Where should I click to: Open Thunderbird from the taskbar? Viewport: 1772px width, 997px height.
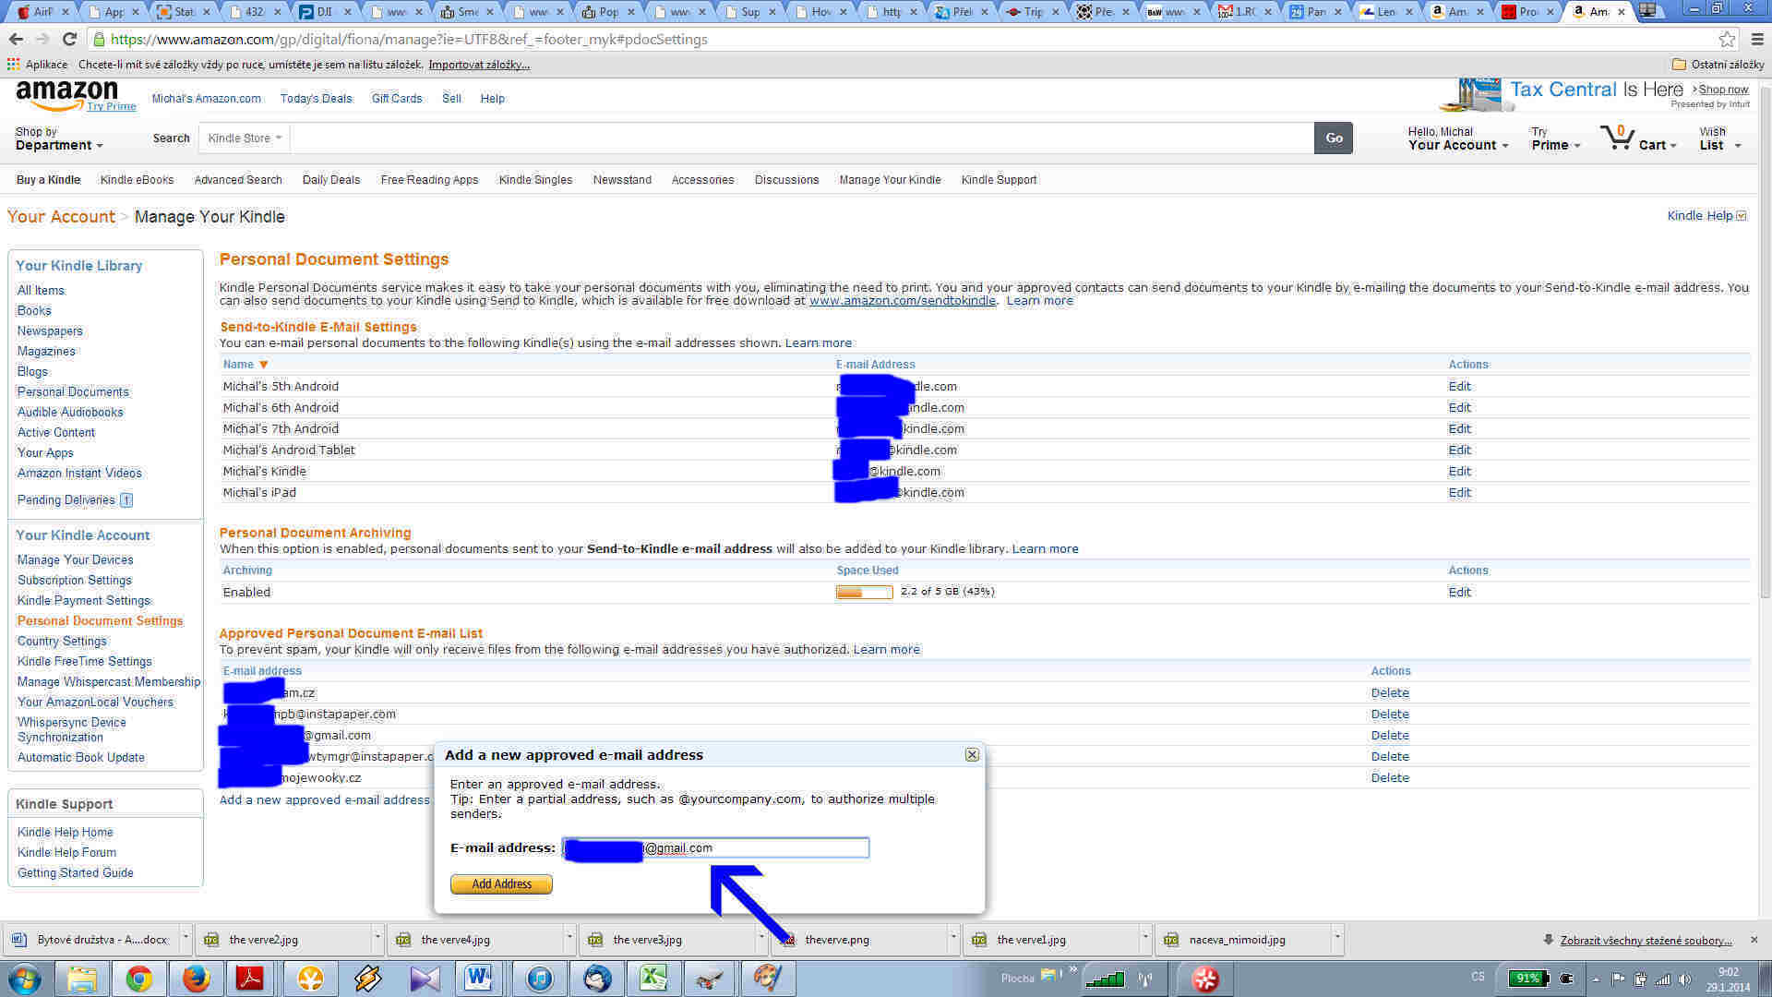click(597, 978)
